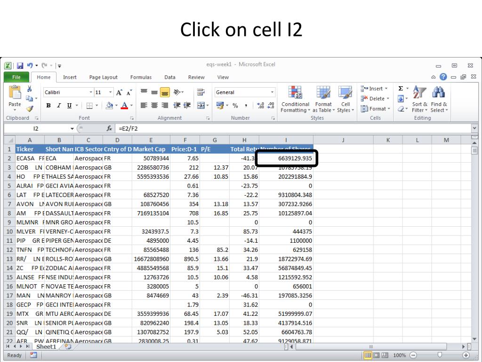Increase font size with Grow Font icon
482x362 pixels.
119,92
